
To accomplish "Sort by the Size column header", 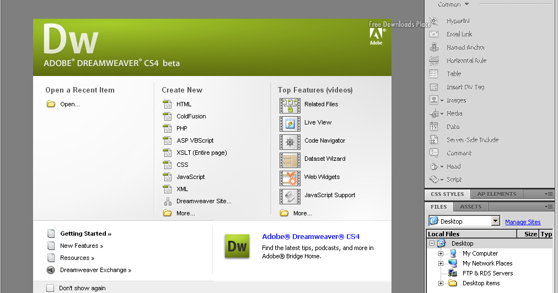I will point(528,234).
